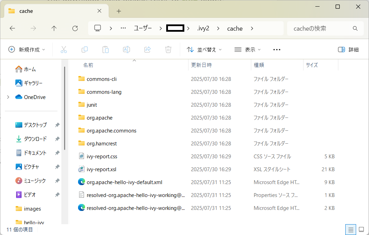
Task: Click the paste icon in the toolbar
Action: (x=106, y=50)
